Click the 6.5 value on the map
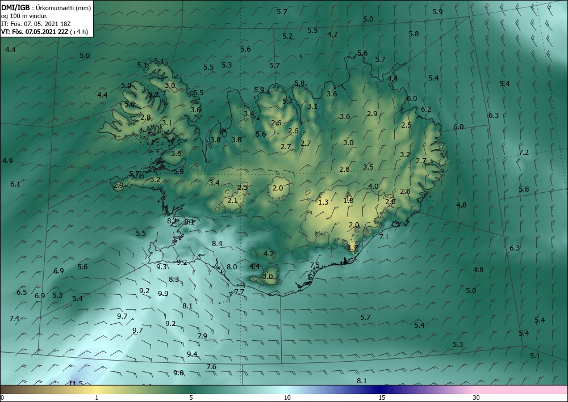568x402 pixels. (x=22, y=292)
